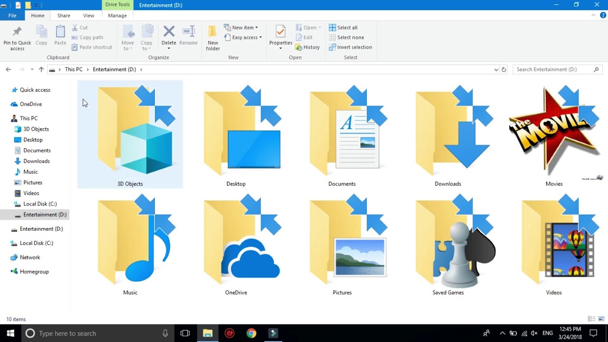Open the View ribbon tab
Viewport: 608px width, 342px height.
89,16
